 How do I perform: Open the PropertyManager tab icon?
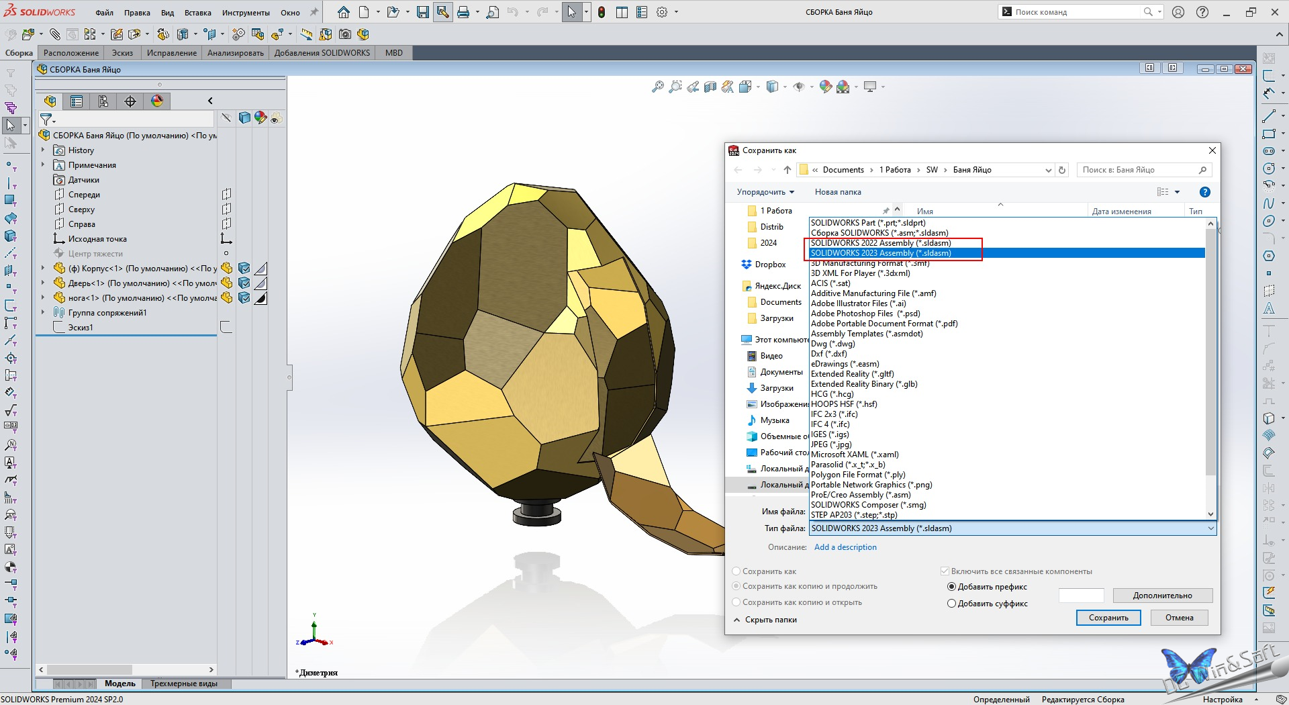(77, 101)
